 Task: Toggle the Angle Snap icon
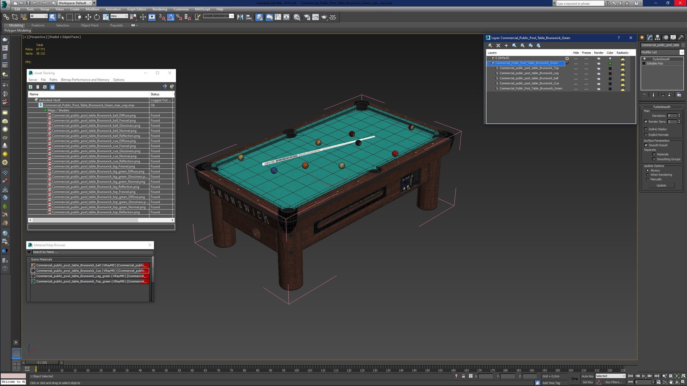(x=170, y=17)
